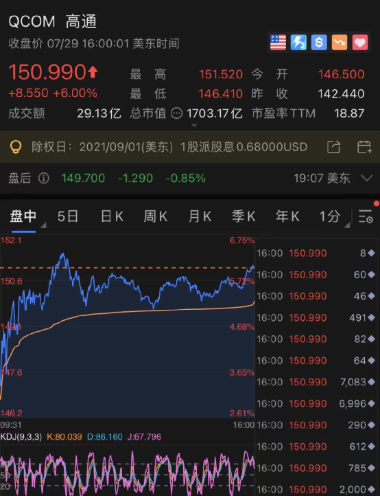Viewport: 380px width, 496px height.
Task: Tap the current price 150.990
Action: pyautogui.click(x=47, y=72)
